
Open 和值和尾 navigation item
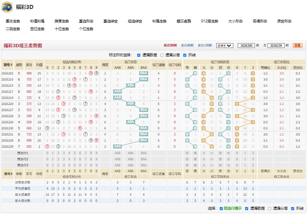[x=37, y=21]
